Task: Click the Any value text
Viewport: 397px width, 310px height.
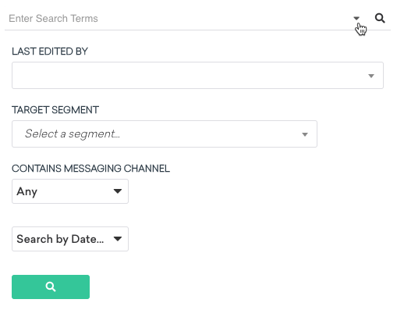Action: (x=27, y=191)
